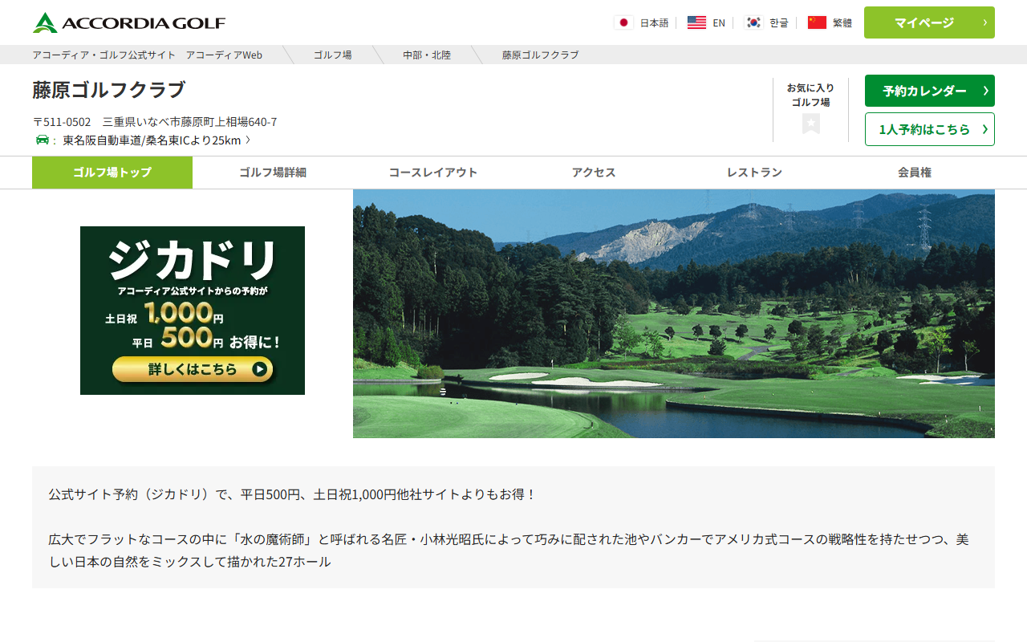Expand chevron after 桑名東ICより25km

[x=248, y=140]
